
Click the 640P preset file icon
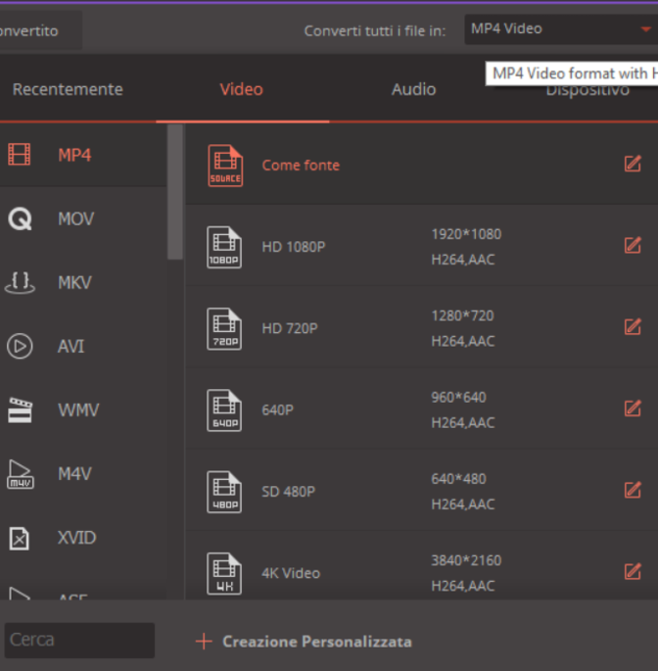224,410
